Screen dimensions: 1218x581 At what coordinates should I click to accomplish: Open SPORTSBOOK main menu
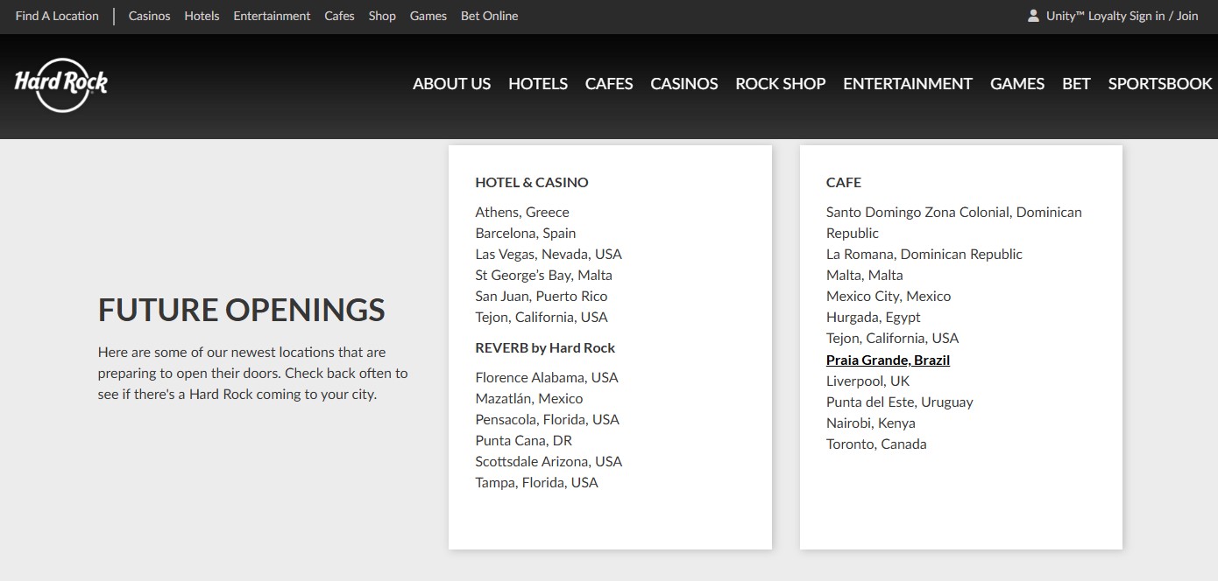pos(1160,84)
